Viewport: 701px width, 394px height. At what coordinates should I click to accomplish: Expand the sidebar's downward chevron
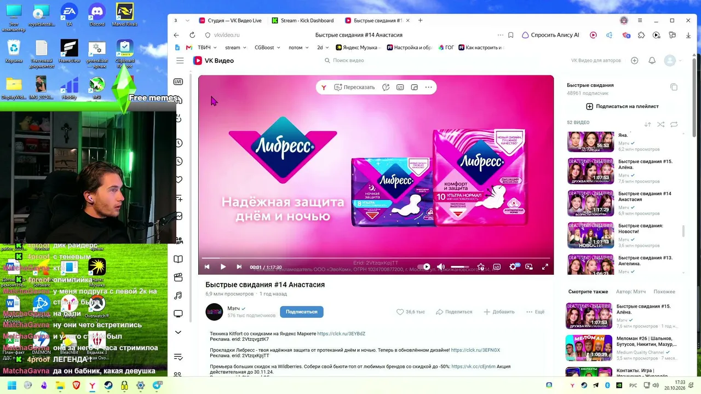tap(178, 332)
